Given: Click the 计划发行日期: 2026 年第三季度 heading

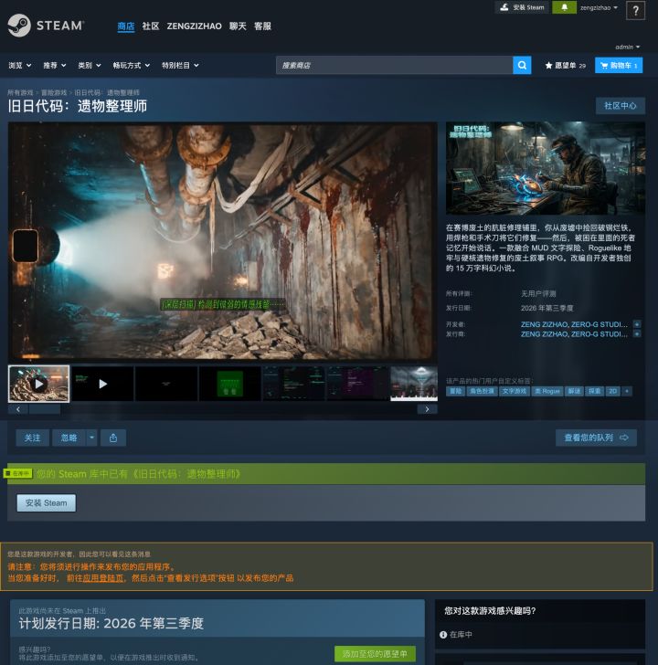Looking at the screenshot, I should (x=111, y=623).
